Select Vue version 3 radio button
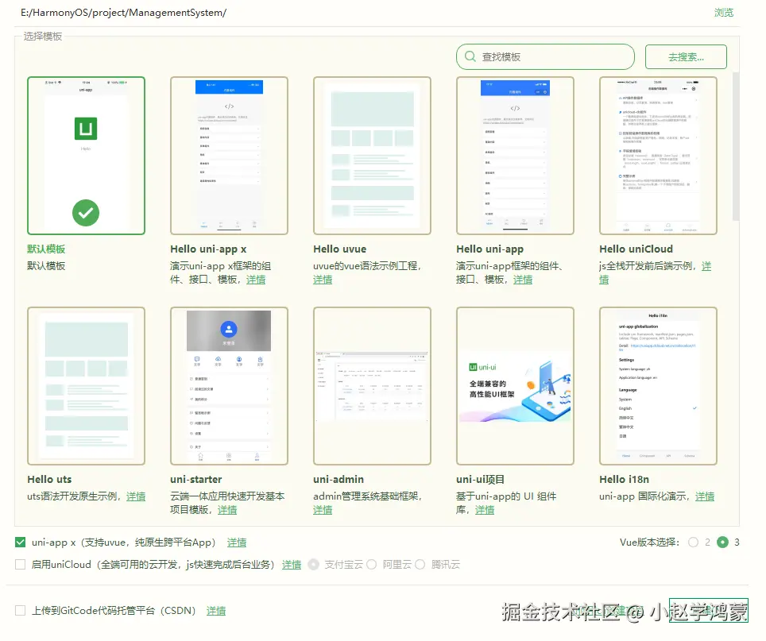766x641 pixels. 722,542
